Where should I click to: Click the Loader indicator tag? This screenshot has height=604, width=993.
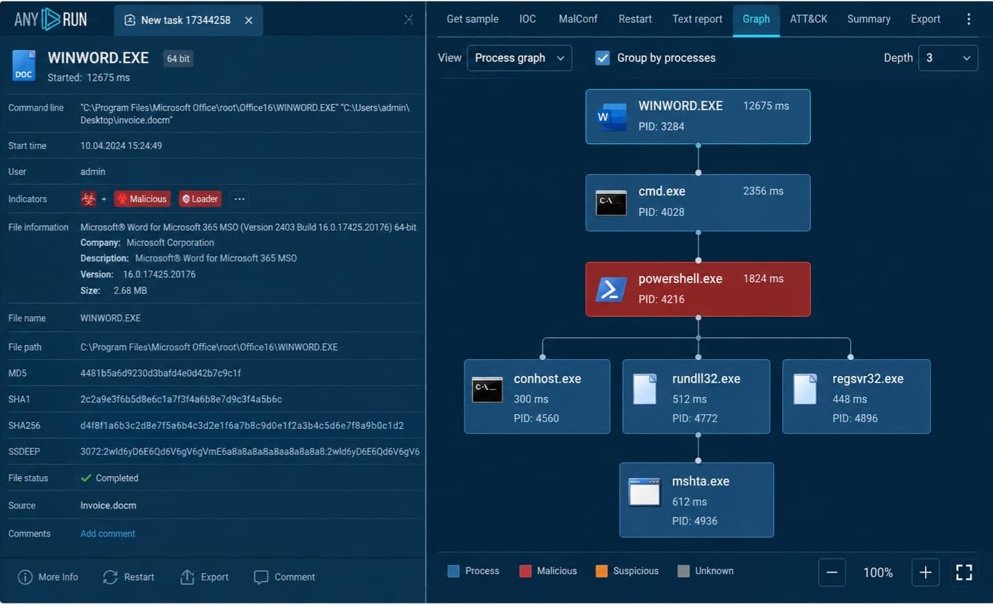(x=200, y=199)
